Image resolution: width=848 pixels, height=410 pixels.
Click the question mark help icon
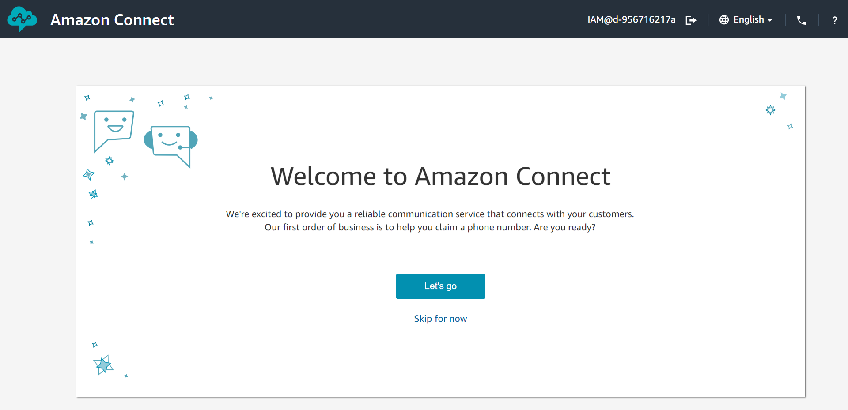click(x=835, y=20)
